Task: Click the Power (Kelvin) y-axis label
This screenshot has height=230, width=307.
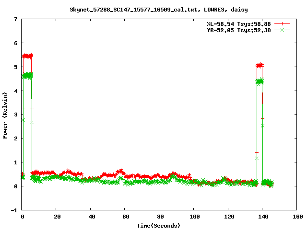Action: click(5, 115)
